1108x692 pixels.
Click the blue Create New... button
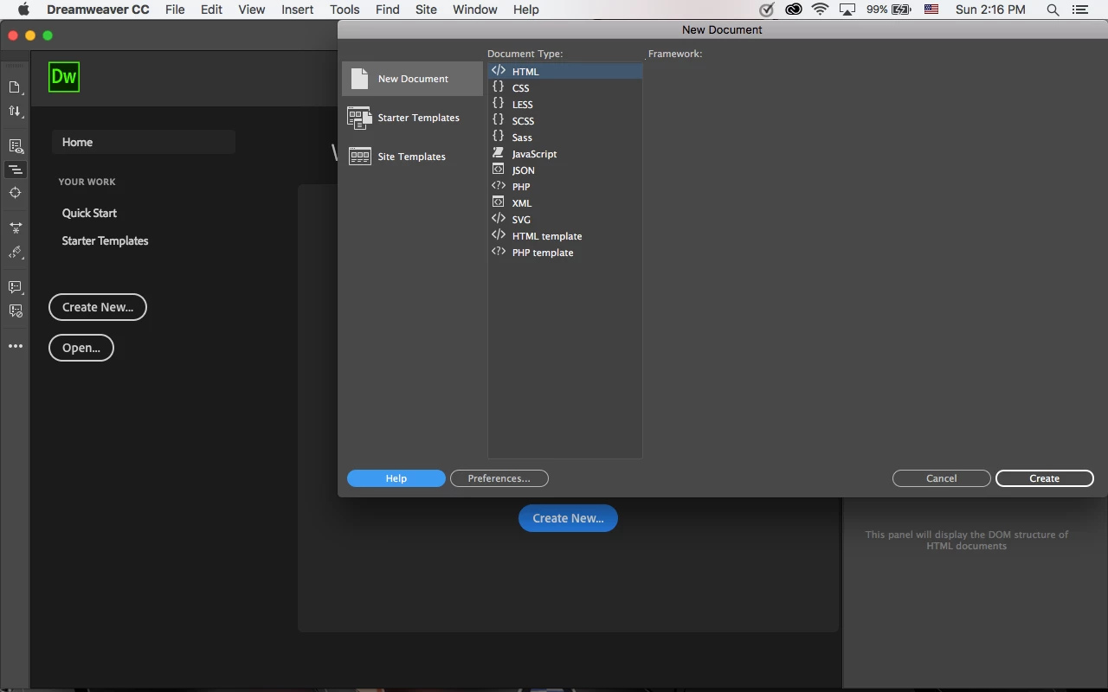click(x=568, y=518)
